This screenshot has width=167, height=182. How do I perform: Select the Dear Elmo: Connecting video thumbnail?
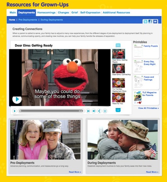click(x=118, y=68)
